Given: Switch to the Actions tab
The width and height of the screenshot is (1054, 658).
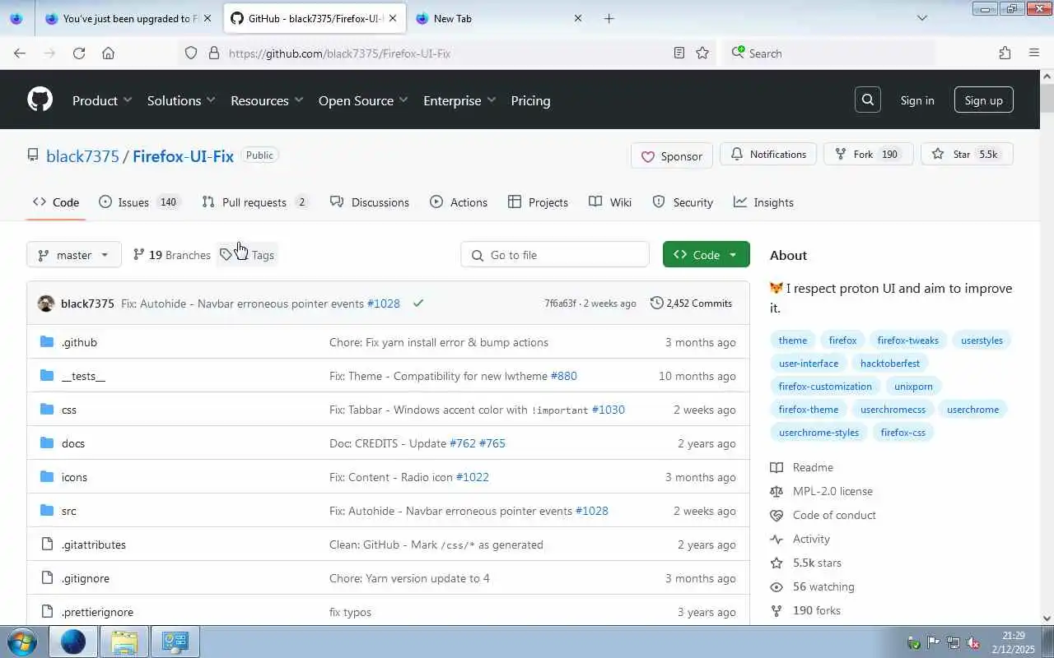Looking at the screenshot, I should pos(459,202).
